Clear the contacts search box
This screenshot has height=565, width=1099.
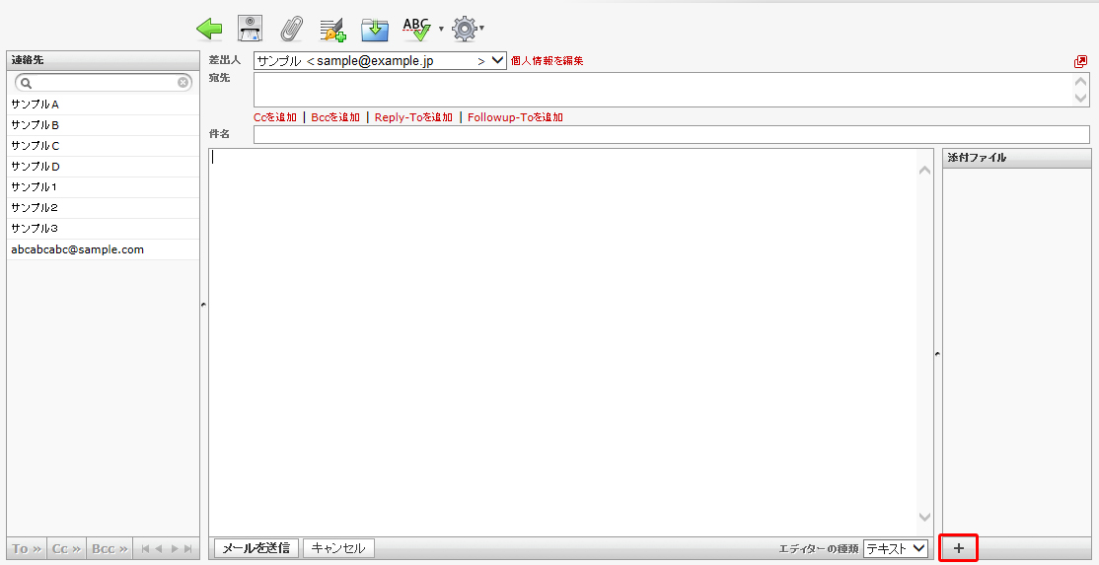[183, 83]
